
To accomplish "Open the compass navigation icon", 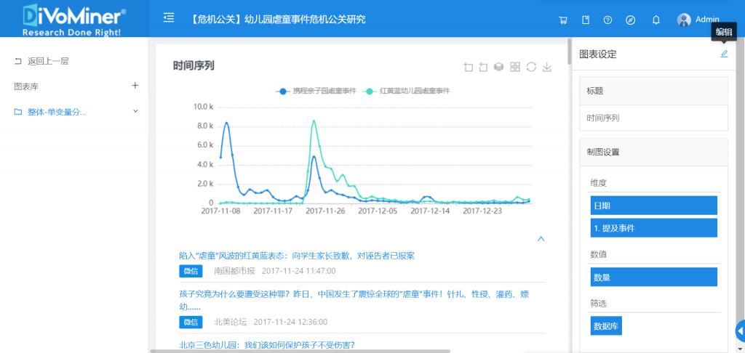I will [631, 20].
